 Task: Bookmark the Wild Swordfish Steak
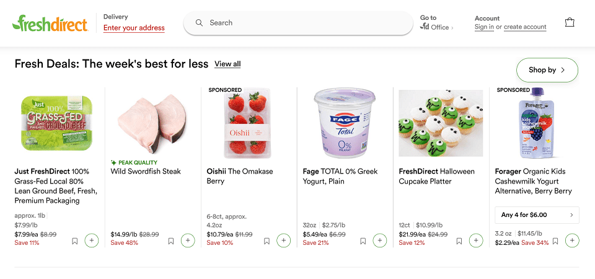click(171, 241)
